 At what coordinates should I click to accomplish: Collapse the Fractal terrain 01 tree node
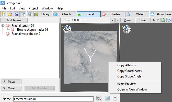point(3,26)
